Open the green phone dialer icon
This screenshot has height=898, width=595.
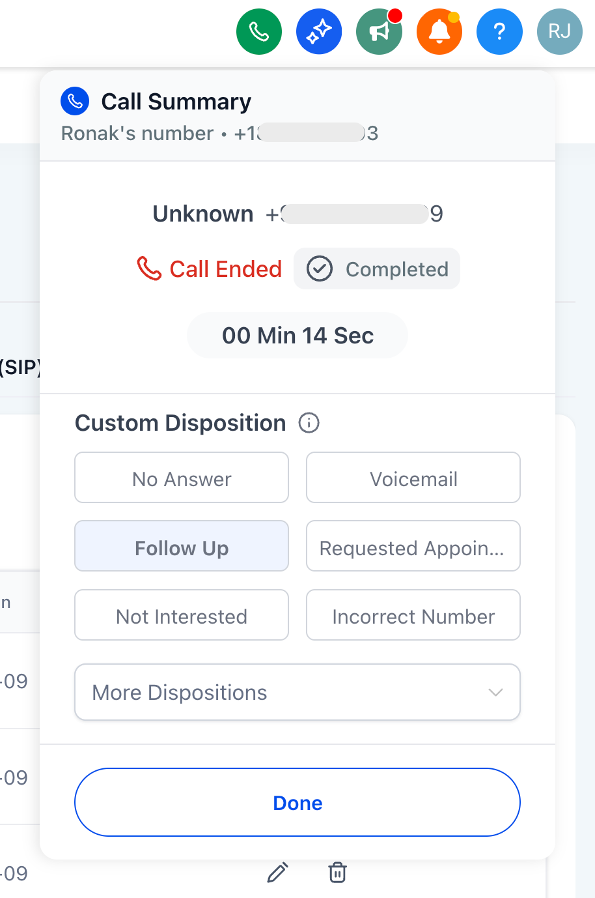coord(259,31)
